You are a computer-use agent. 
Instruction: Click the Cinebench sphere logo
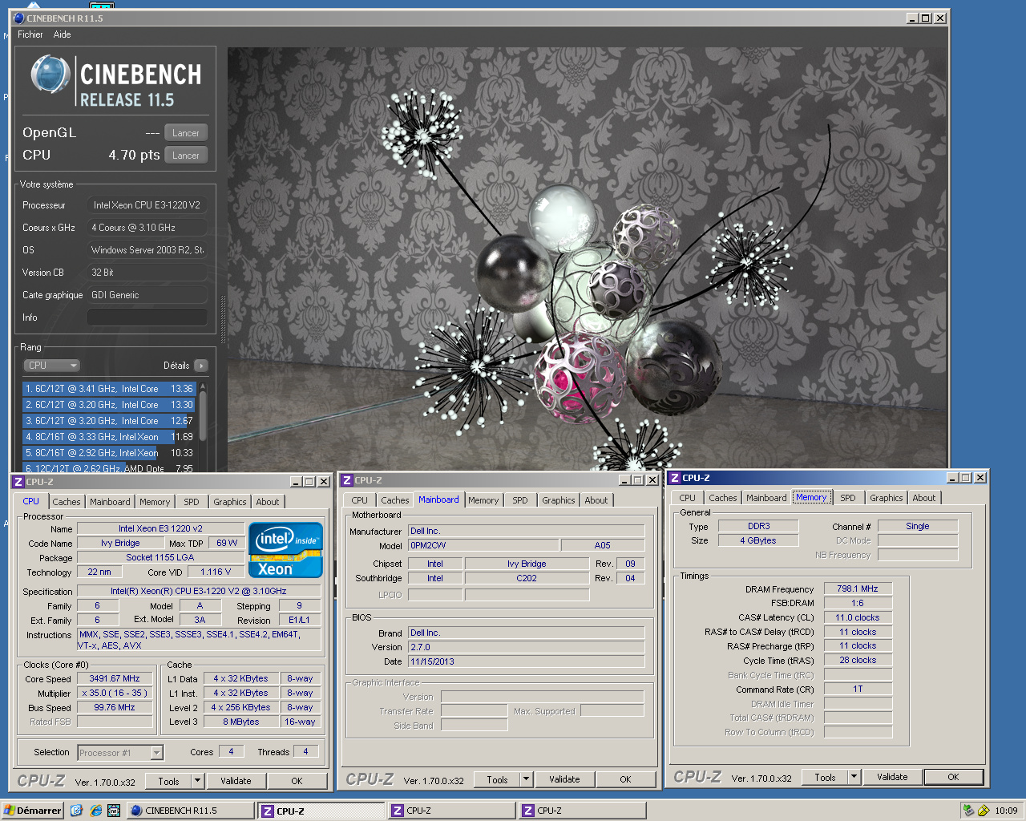pos(50,75)
